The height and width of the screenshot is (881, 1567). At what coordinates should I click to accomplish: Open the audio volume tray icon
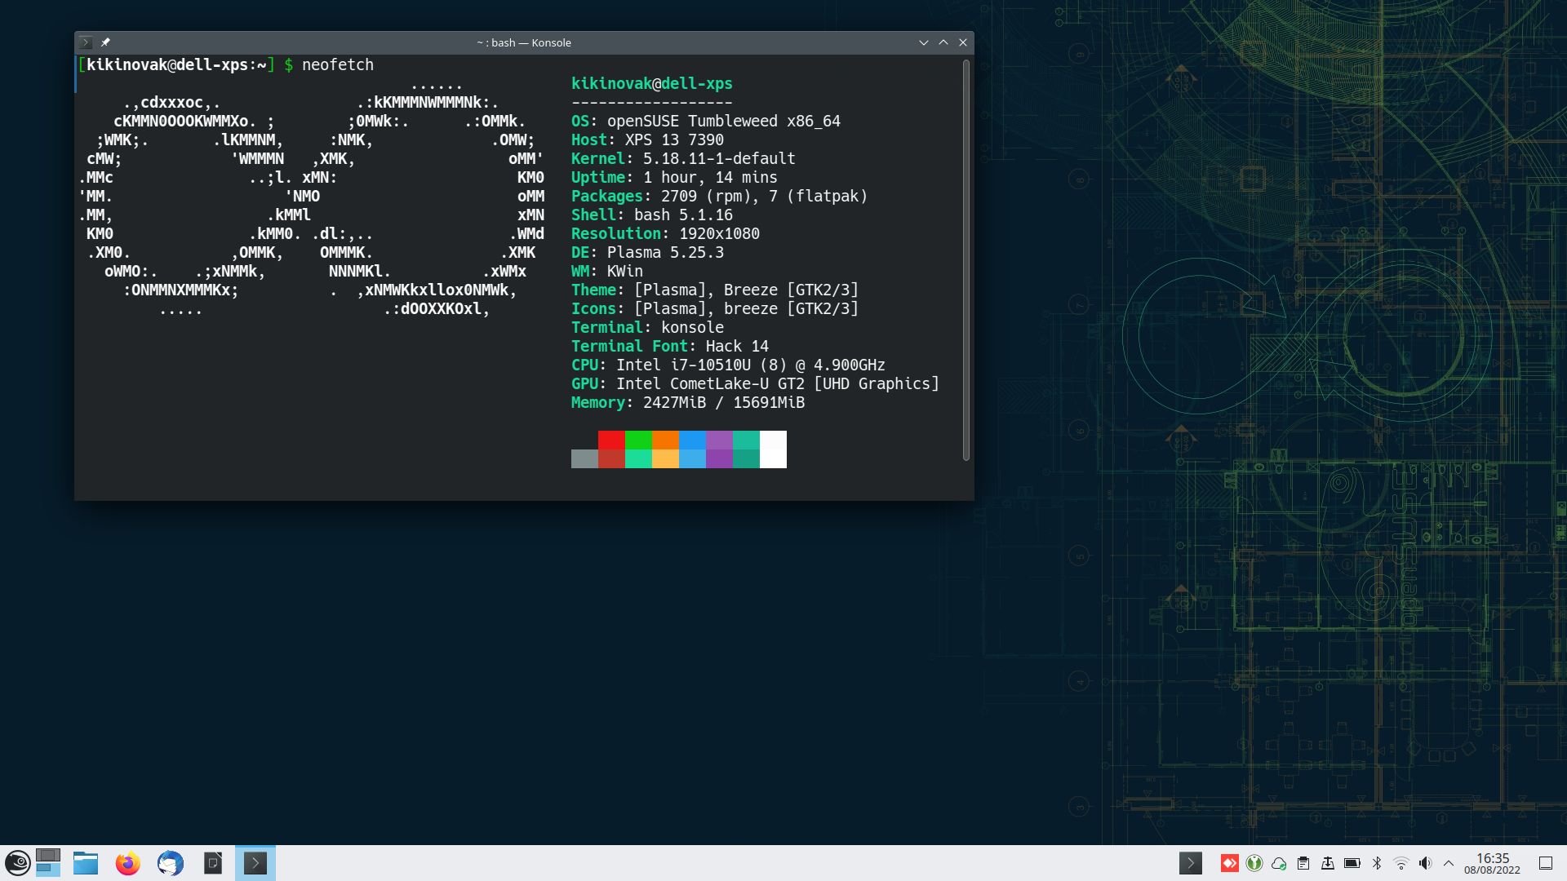pos(1426,863)
